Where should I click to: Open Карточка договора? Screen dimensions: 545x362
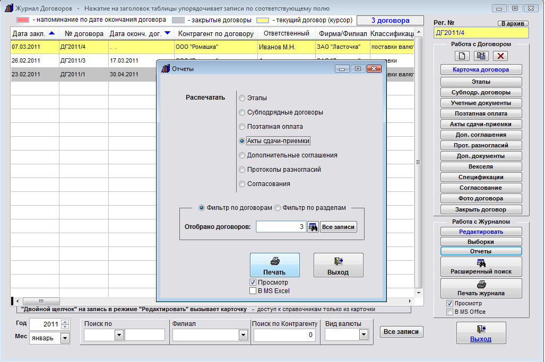[481, 69]
